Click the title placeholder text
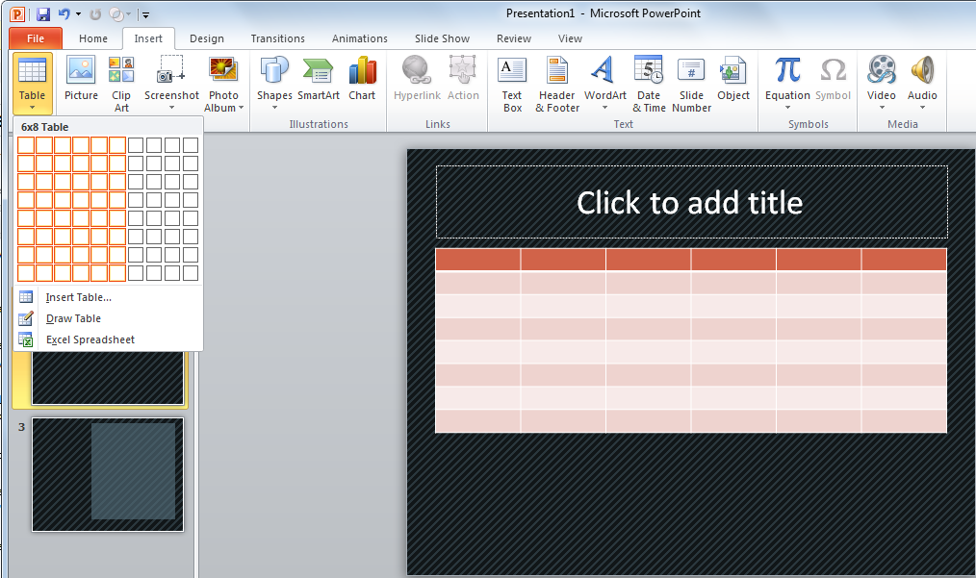This screenshot has width=976, height=578. click(x=690, y=202)
